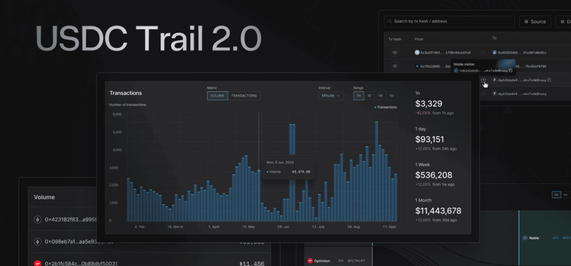Click address 0x3a23f943...1790c94cb07a5
This screenshot has height=266, width=571.
[445, 53]
